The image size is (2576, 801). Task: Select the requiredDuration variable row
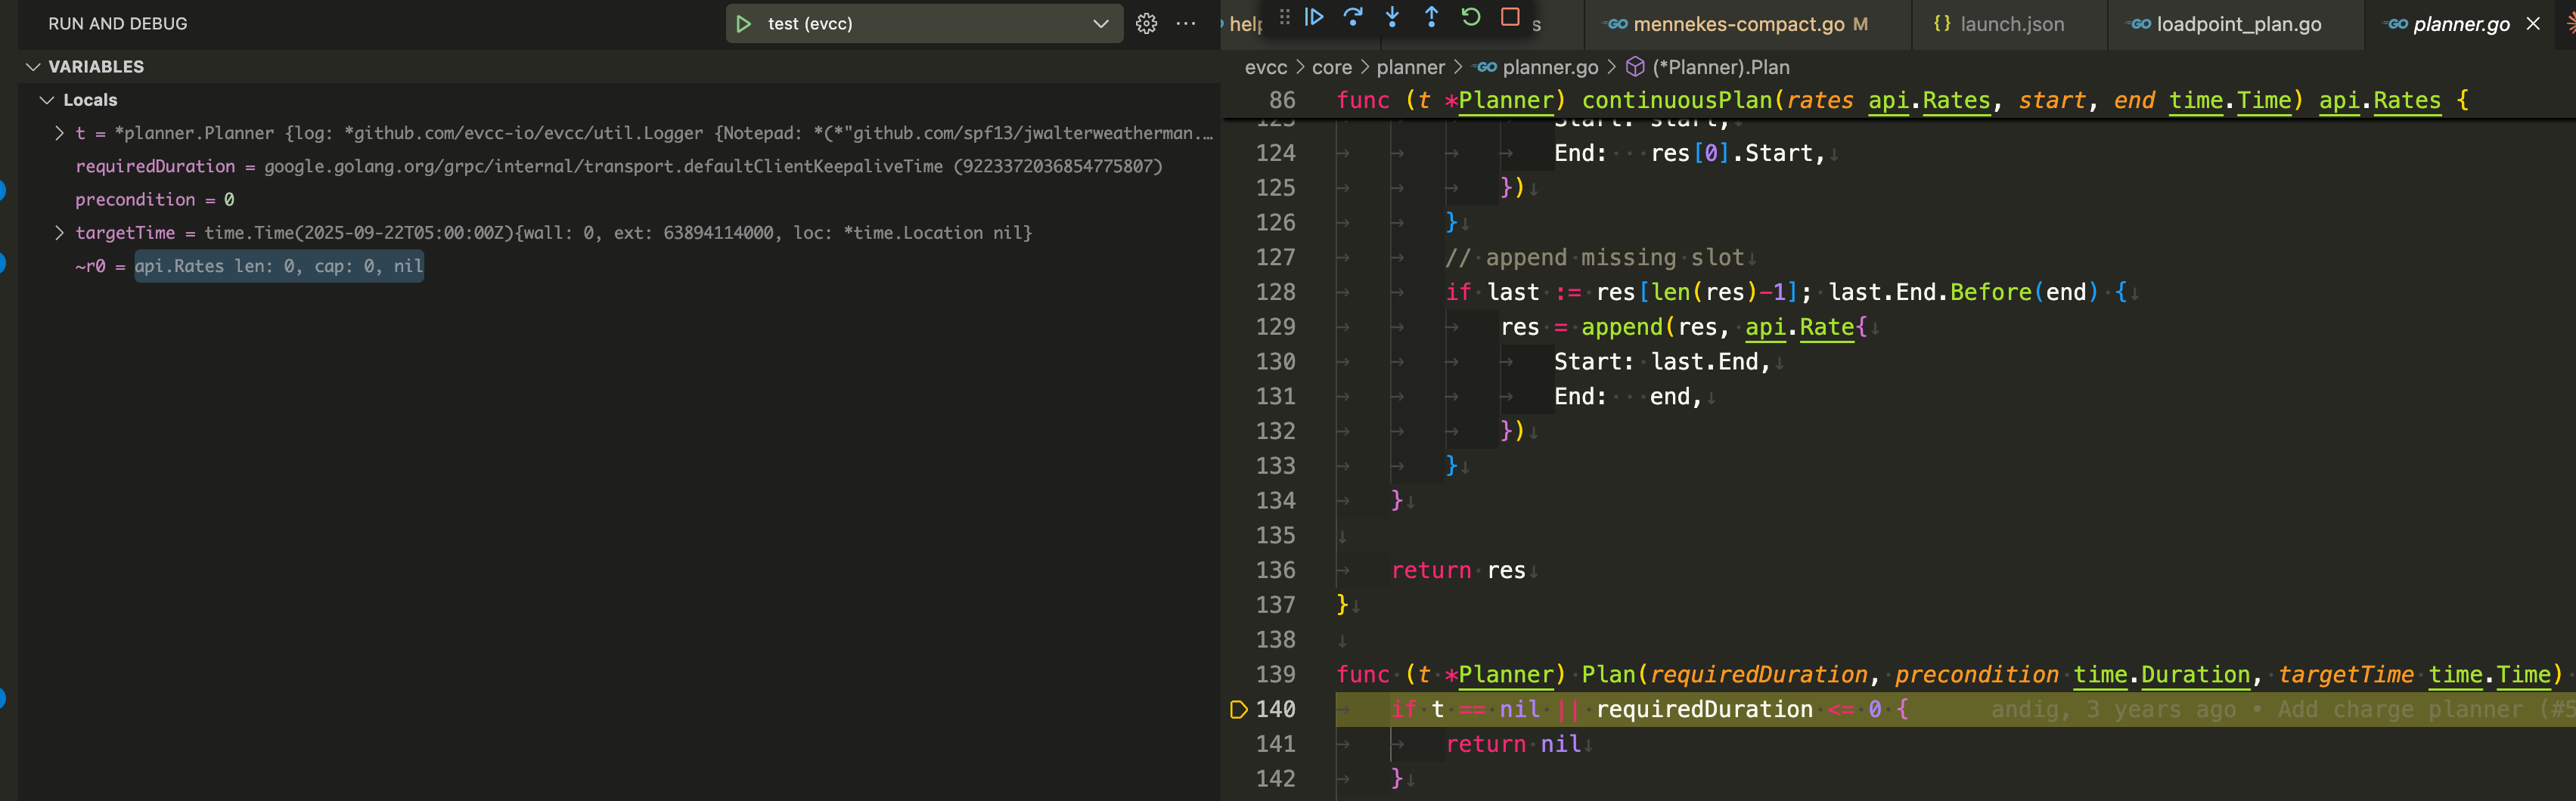(x=619, y=165)
